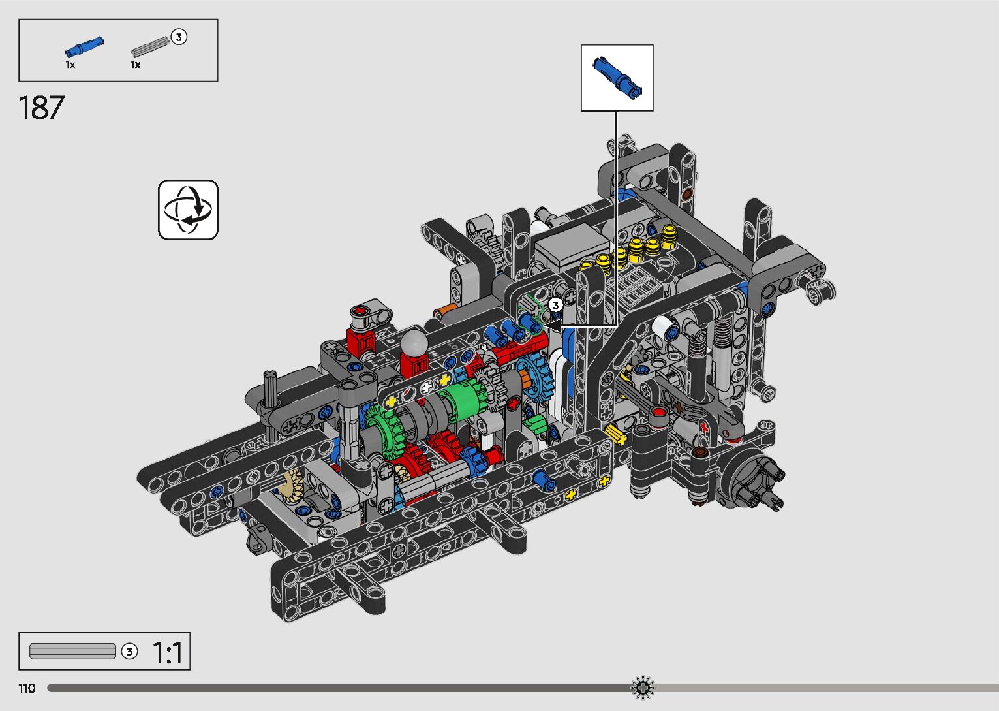Viewport: 999px width, 711px height.
Task: Click the circled 3 beside the parts-list axle
Action: pyautogui.click(x=178, y=37)
